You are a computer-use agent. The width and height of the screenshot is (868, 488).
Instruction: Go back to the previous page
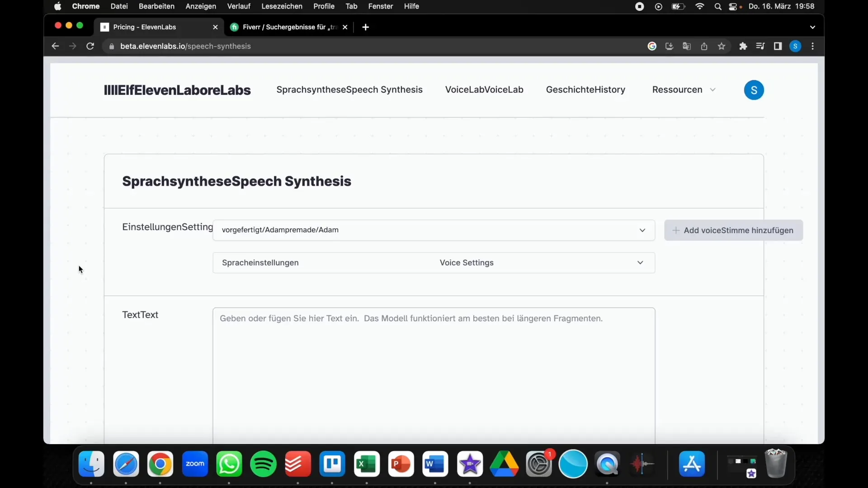click(55, 46)
